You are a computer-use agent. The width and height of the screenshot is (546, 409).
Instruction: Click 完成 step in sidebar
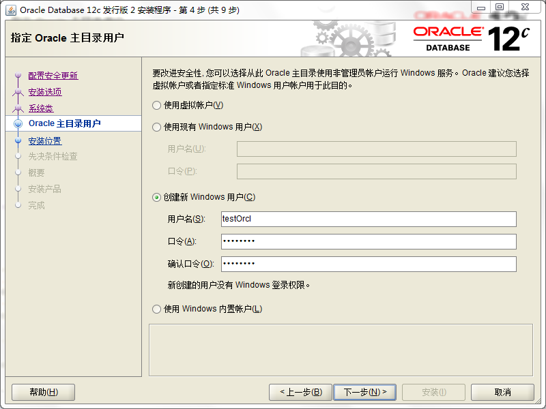[x=37, y=206]
